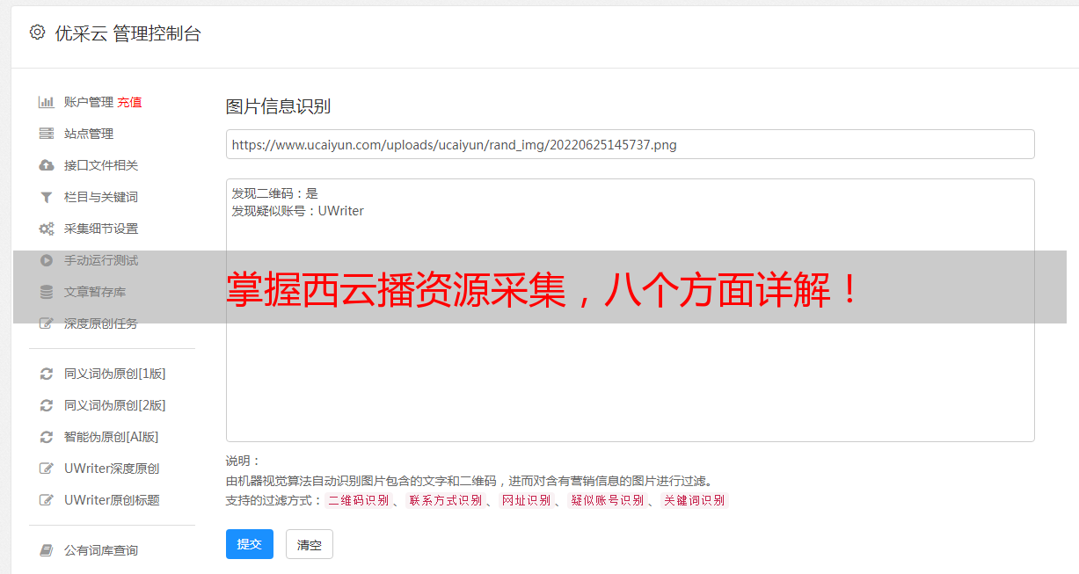Click the 发现疑似账号：UWriter result line
Screen dimensions: 1079x574
tap(297, 211)
